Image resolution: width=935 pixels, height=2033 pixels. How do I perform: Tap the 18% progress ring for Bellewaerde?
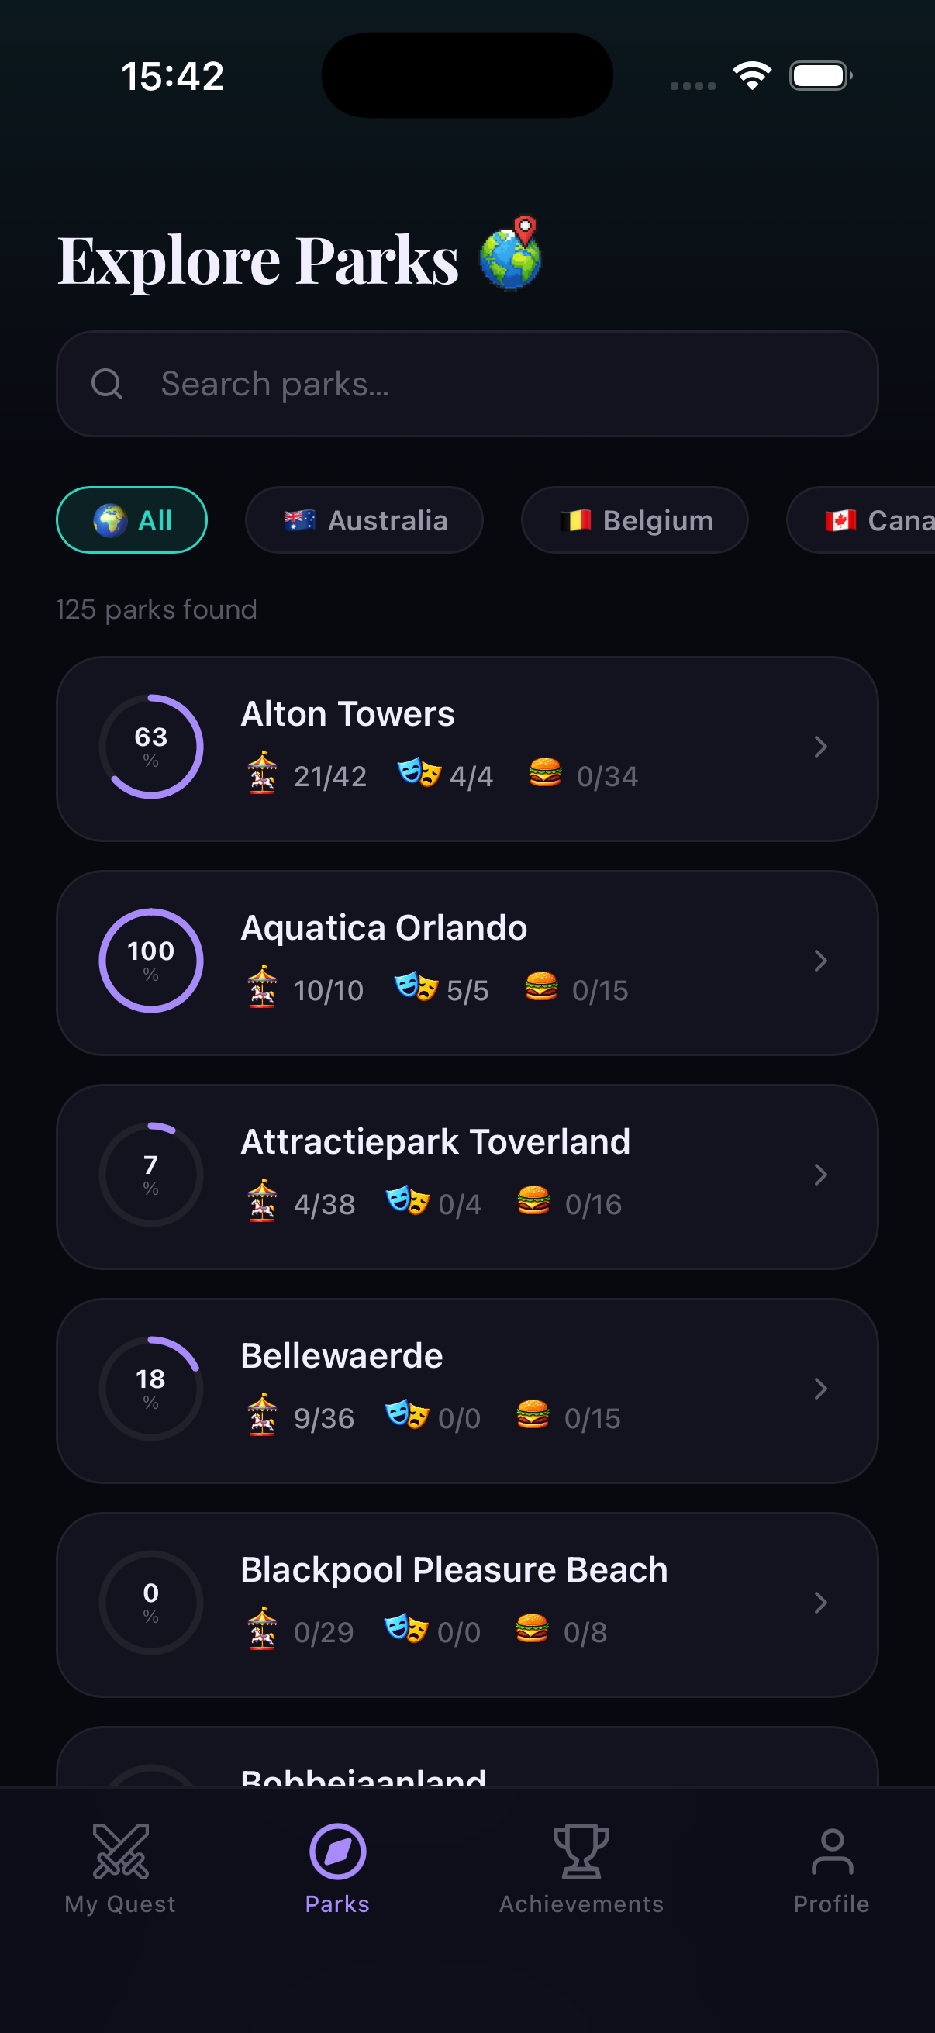click(x=150, y=1389)
